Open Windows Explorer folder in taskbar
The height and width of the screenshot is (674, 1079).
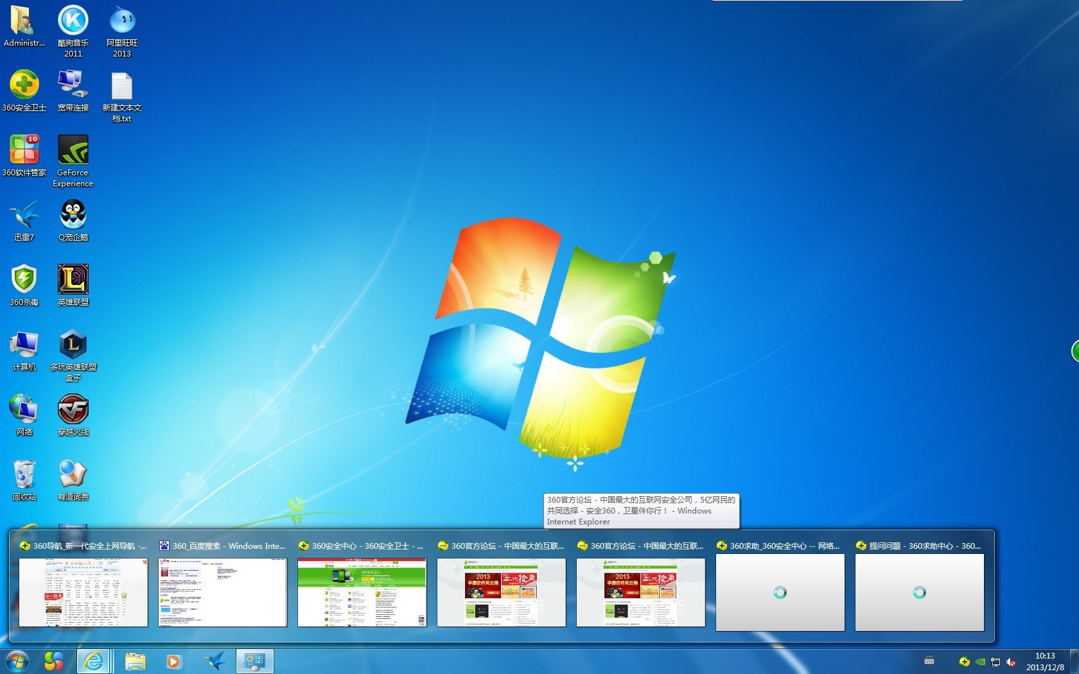pos(135,661)
